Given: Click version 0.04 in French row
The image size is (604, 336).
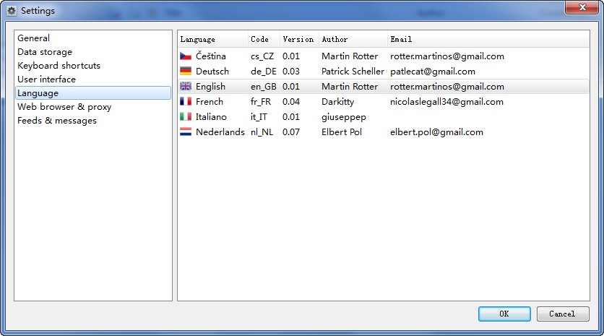Looking at the screenshot, I should click(x=291, y=102).
